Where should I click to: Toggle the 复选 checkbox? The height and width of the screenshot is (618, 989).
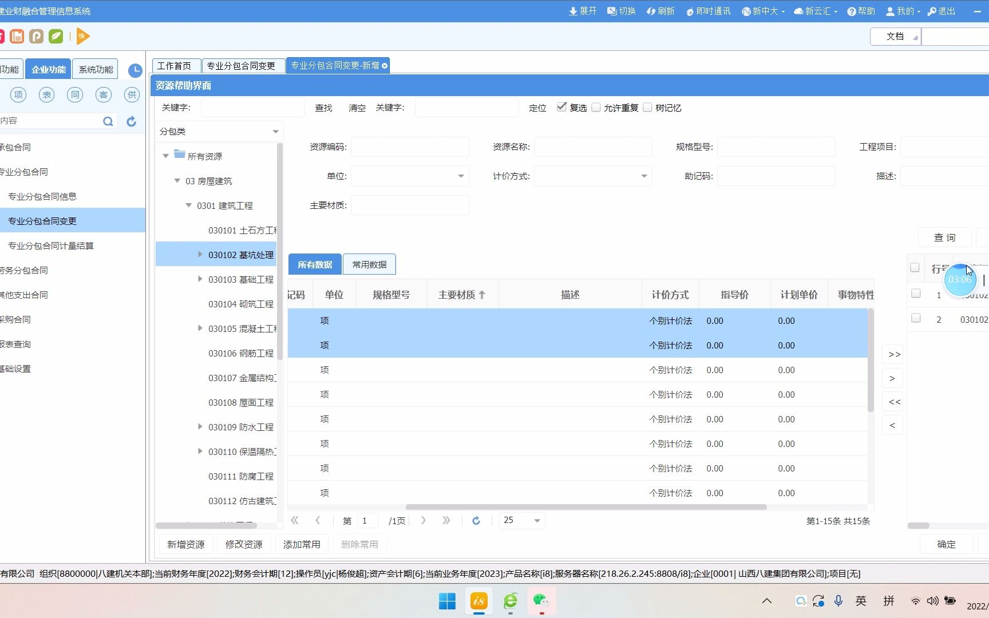(x=561, y=107)
